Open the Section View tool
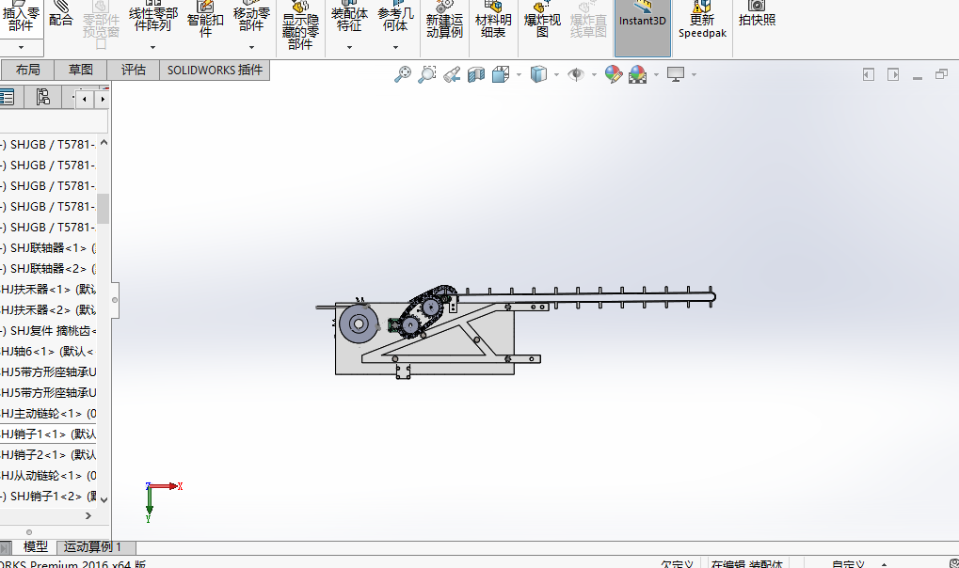 476,74
